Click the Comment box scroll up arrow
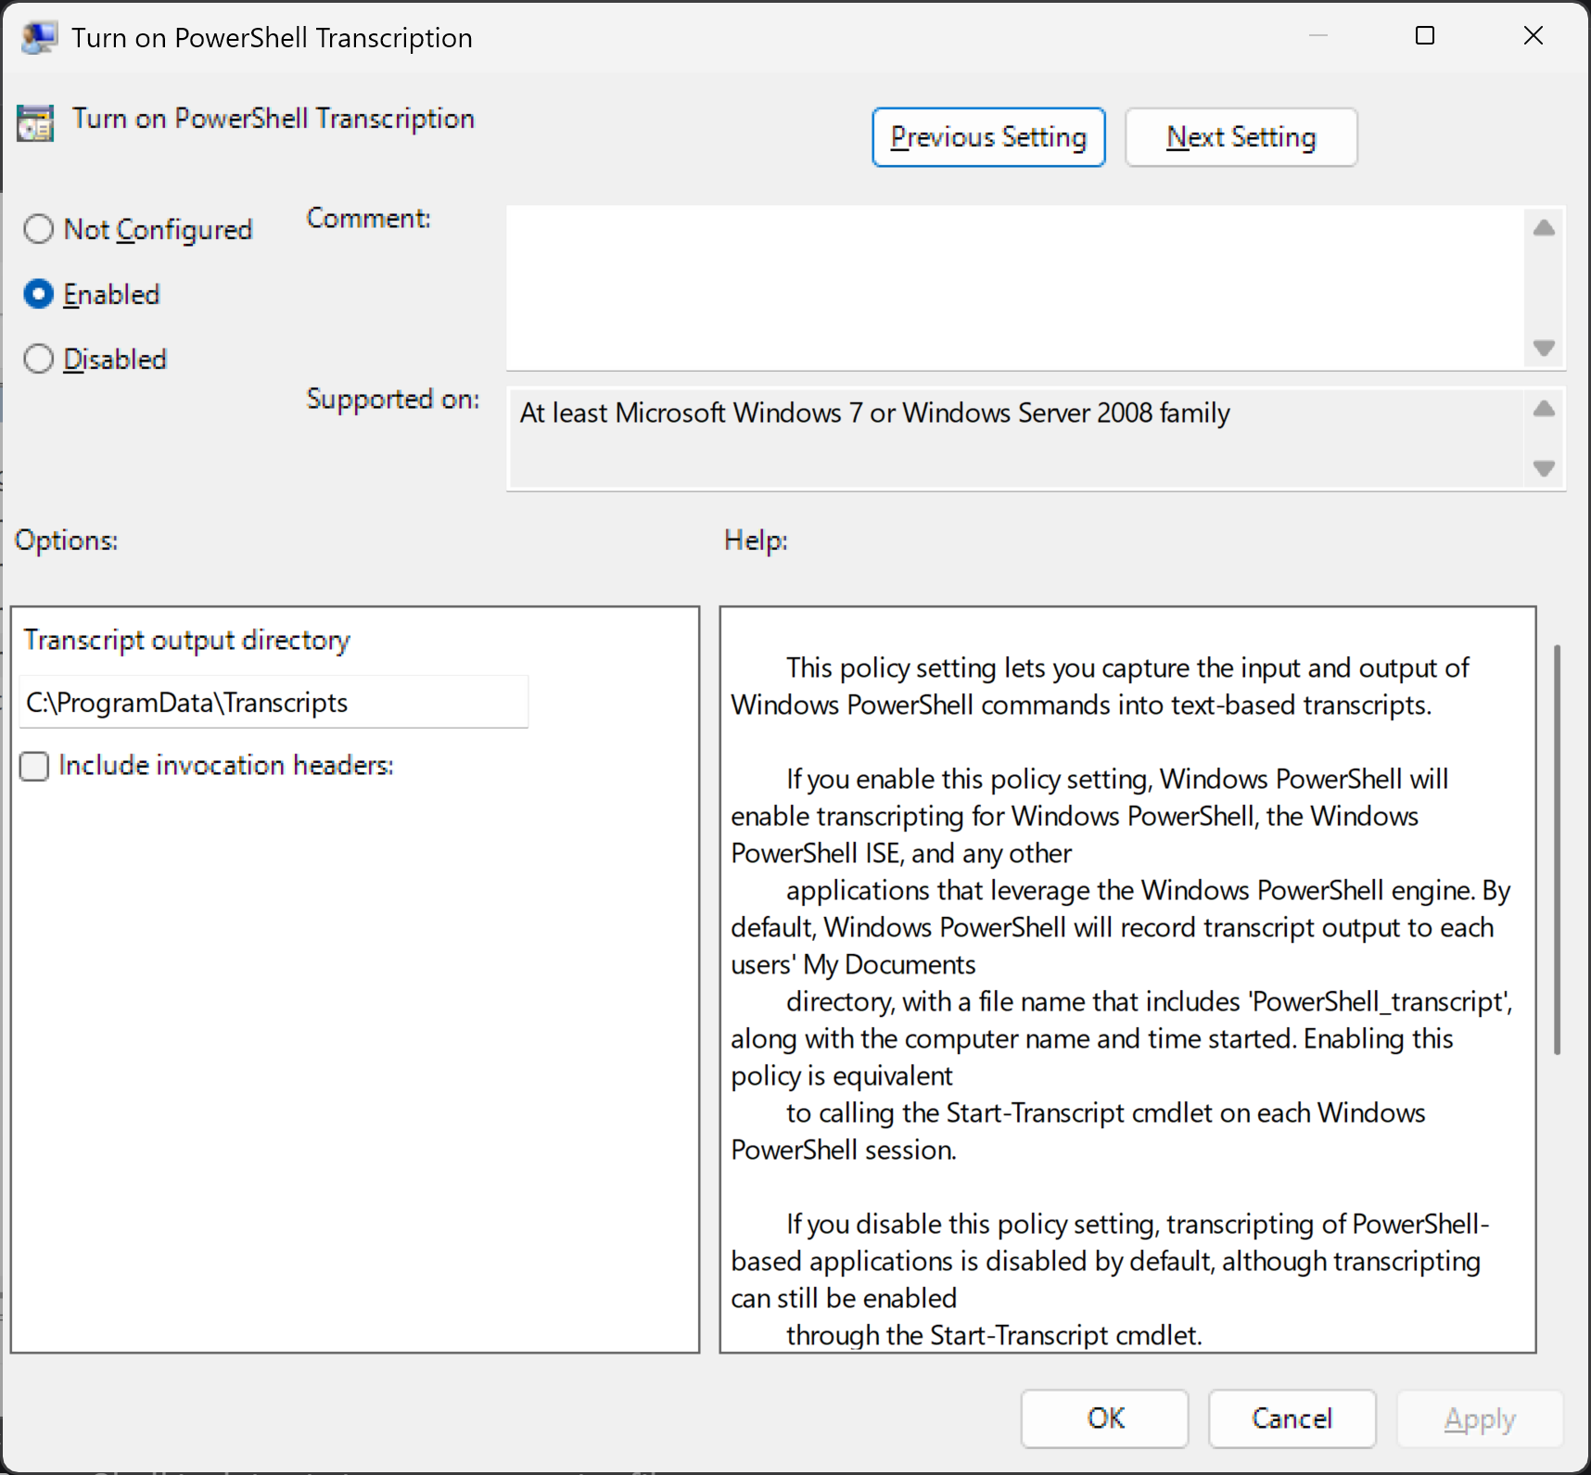 point(1544,227)
